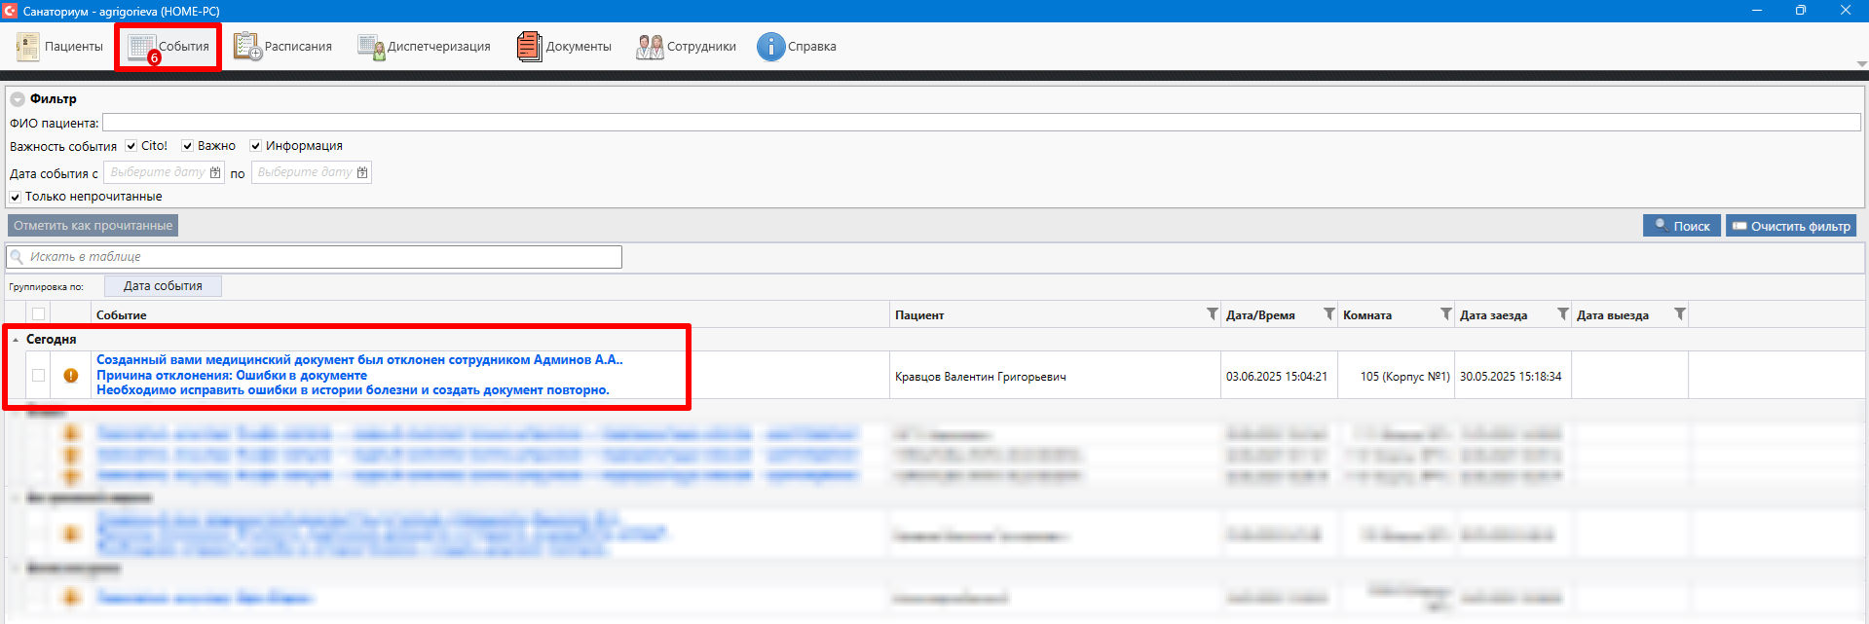Open the Диспетчеризация toolbar icon
The height and width of the screenshot is (624, 1869).
370,47
